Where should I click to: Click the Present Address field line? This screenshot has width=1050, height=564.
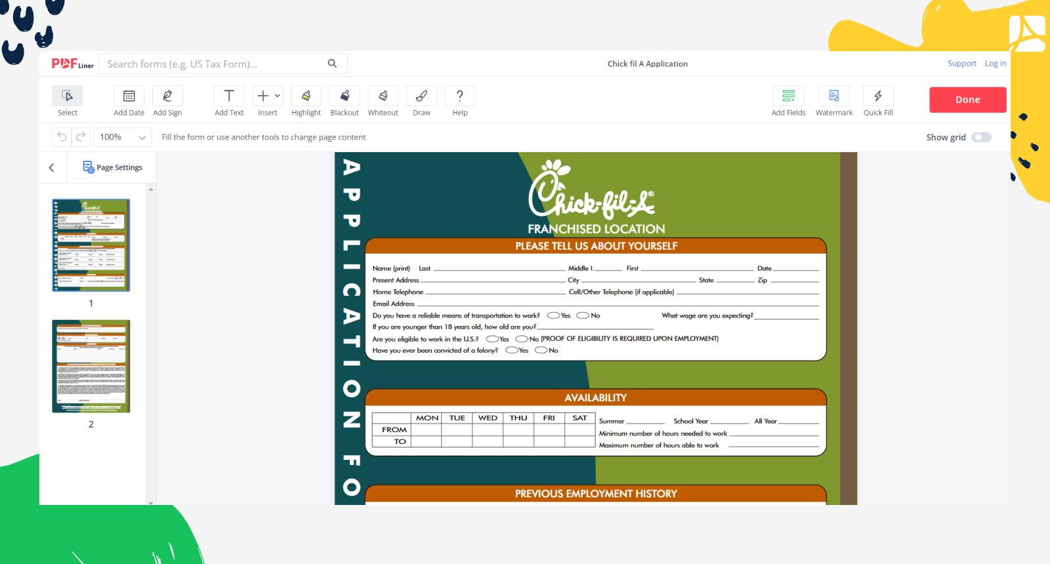tap(493, 280)
